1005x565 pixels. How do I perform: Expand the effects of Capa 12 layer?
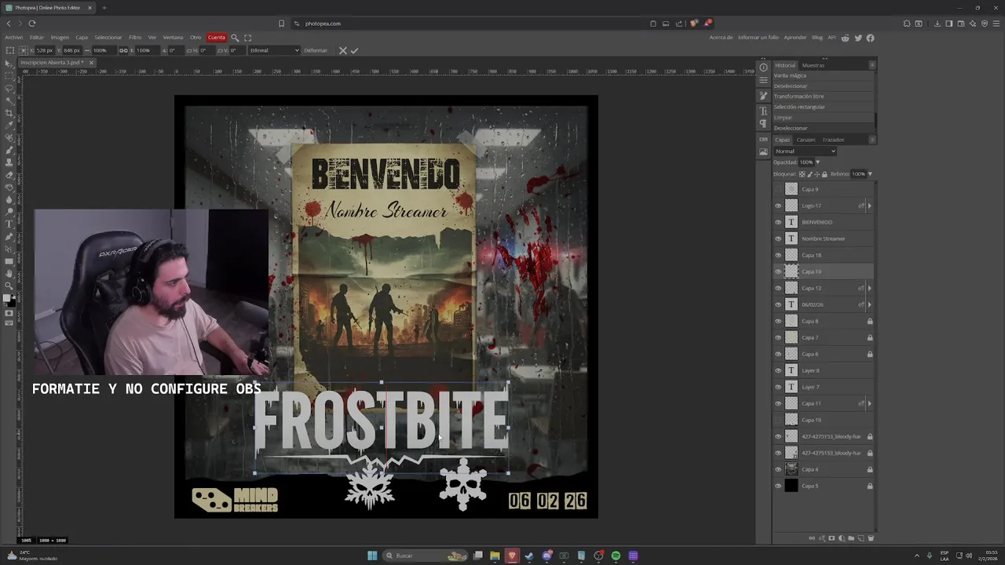coord(869,288)
